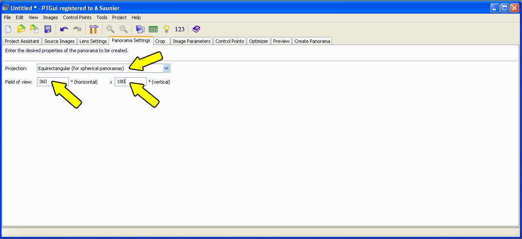Open options via the hammer and wrench icon
The image size is (522, 239).
pos(94,29)
